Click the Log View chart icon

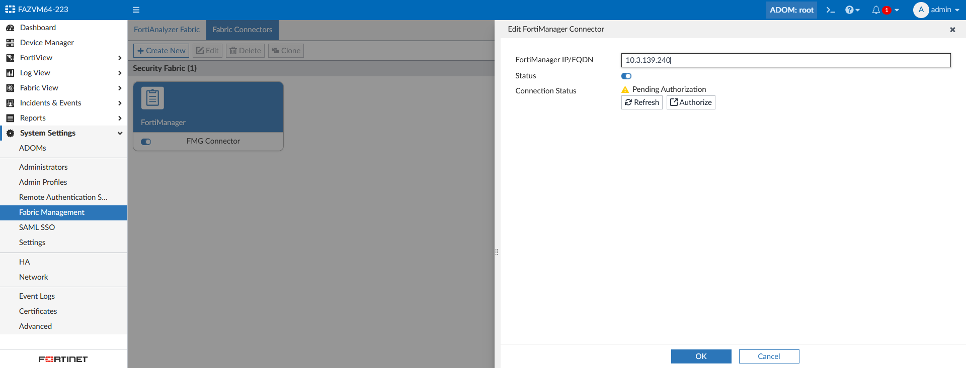(10, 73)
